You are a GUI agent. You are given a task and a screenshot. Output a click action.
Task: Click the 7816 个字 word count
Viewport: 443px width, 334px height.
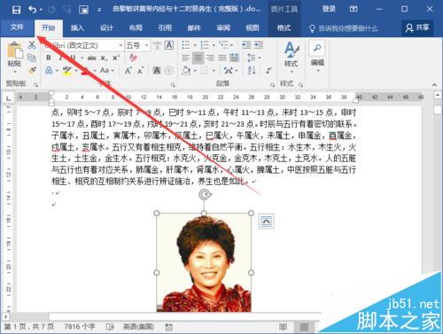80,327
